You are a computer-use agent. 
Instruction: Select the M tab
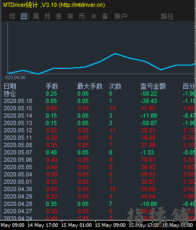94,16
